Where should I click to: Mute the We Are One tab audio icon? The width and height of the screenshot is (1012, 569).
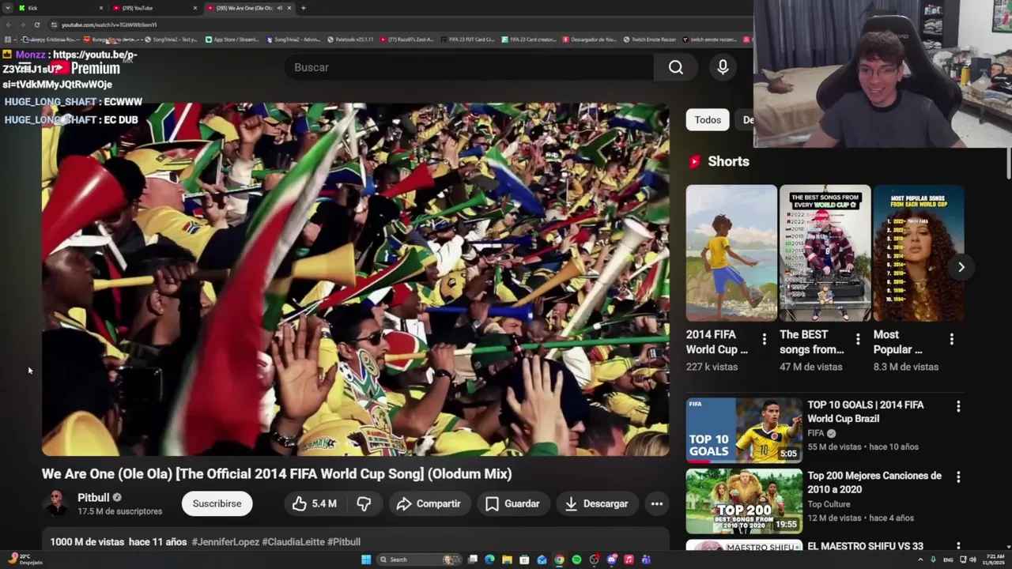(279, 8)
